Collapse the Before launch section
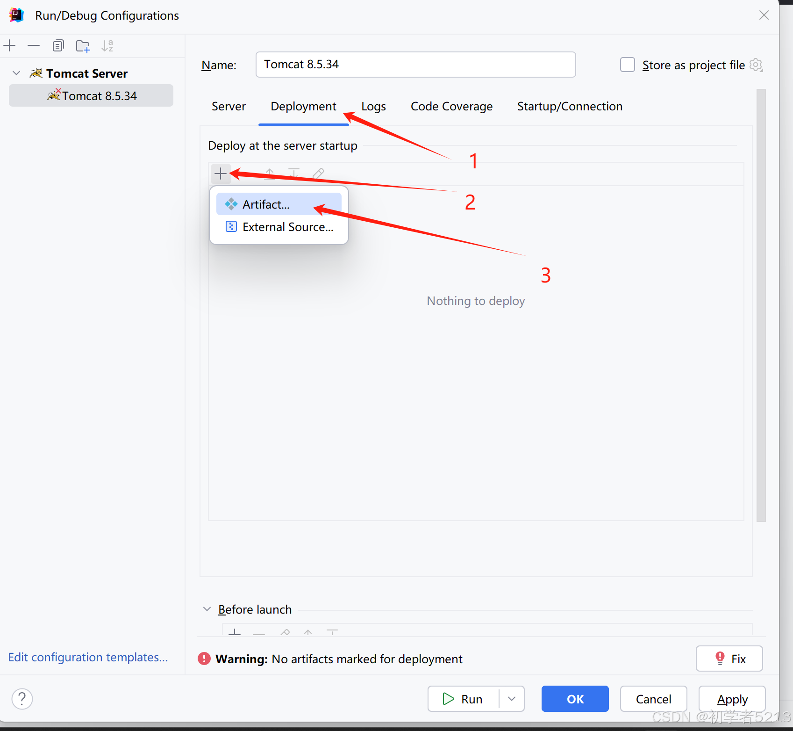This screenshot has width=793, height=731. (207, 609)
